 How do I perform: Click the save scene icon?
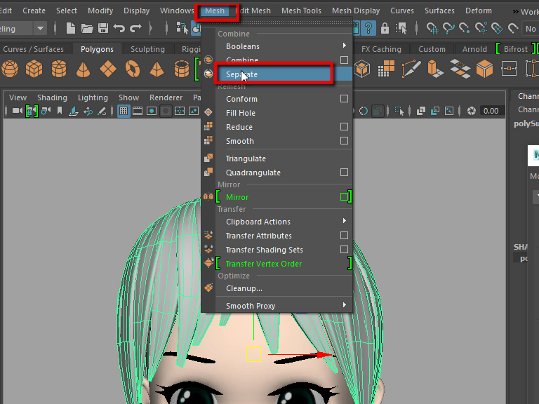point(103,29)
